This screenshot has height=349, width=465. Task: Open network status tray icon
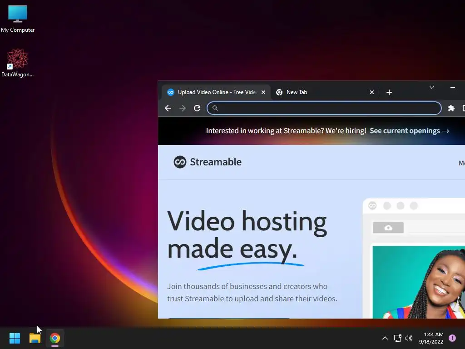tap(397, 338)
